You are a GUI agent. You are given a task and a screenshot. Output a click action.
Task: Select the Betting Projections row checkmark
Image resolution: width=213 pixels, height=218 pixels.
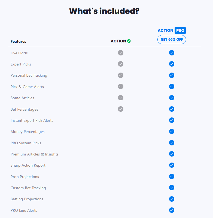pos(172,199)
